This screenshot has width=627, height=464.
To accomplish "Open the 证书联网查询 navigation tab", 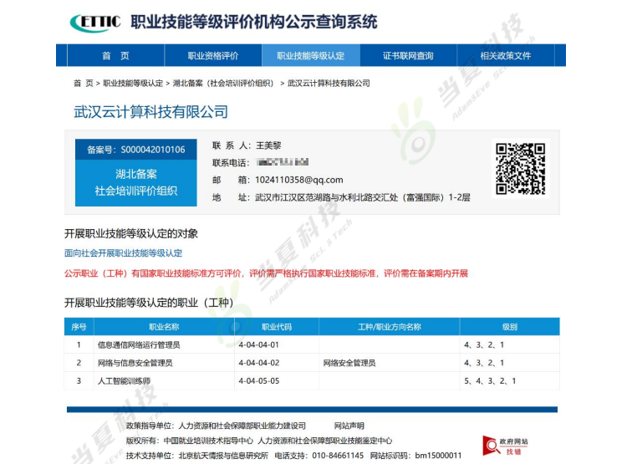I will [408, 56].
